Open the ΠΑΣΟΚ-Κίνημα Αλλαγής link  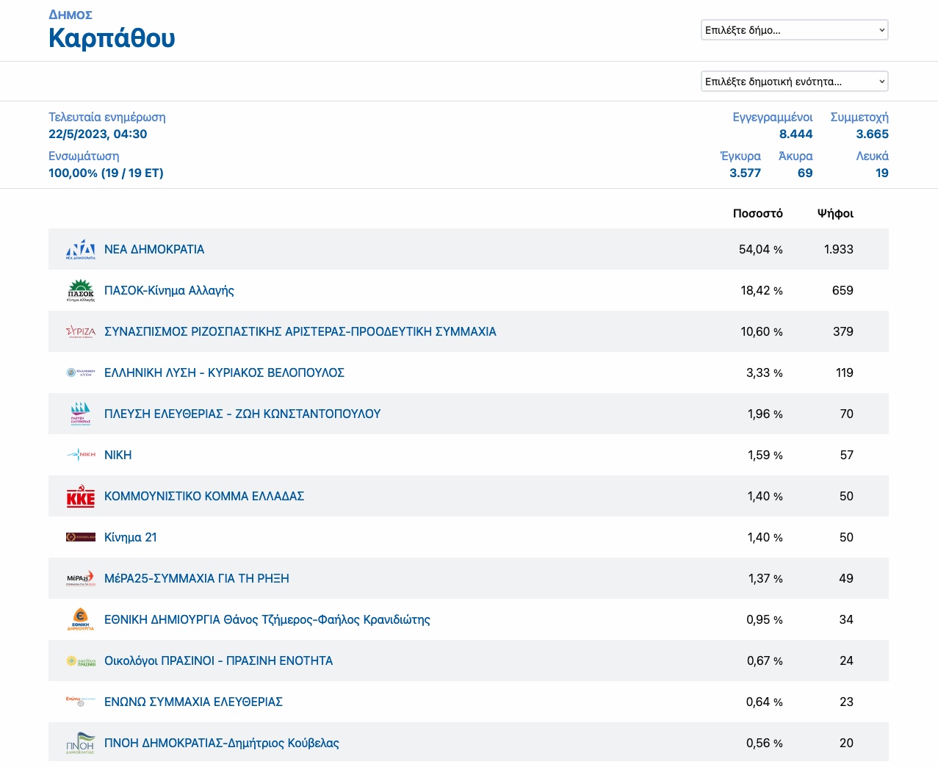[x=169, y=290]
